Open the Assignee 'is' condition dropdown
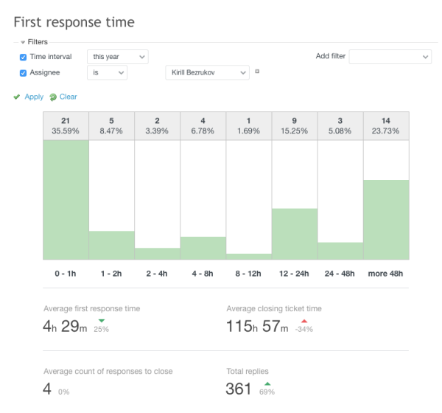This screenshot has width=442, height=413. pos(107,72)
